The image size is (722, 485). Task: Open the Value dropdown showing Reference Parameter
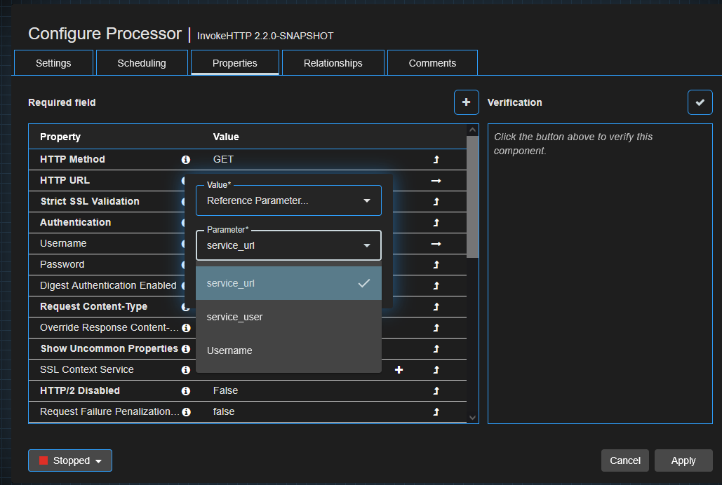coord(288,200)
